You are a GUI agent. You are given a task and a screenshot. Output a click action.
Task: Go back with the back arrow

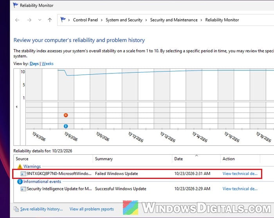17,20
